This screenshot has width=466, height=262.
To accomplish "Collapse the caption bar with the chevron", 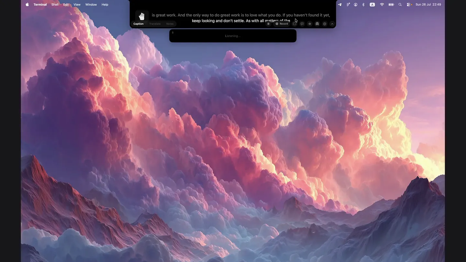I will click(332, 24).
